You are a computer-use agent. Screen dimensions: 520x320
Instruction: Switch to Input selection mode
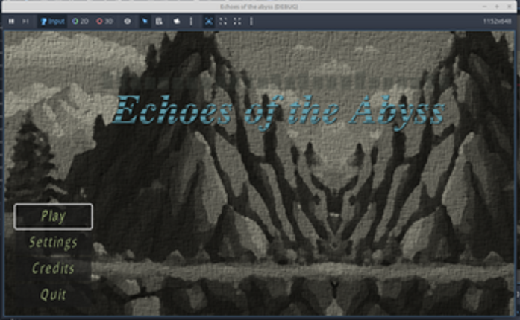[52, 21]
